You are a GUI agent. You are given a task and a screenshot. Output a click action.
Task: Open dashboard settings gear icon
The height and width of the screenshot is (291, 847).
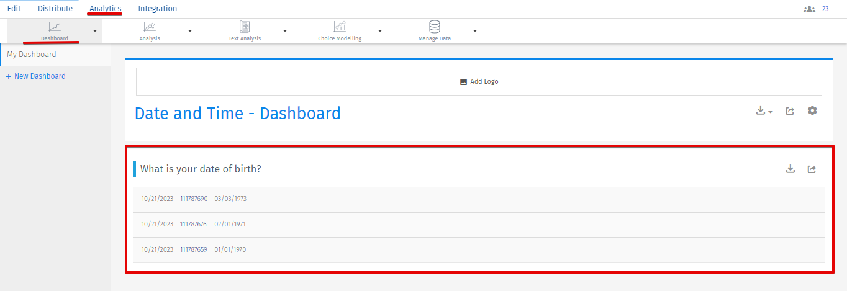tap(812, 110)
